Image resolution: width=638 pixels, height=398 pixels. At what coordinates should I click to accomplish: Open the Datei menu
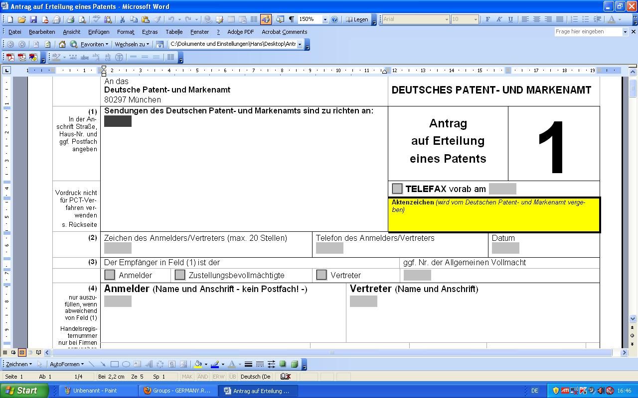[15, 32]
